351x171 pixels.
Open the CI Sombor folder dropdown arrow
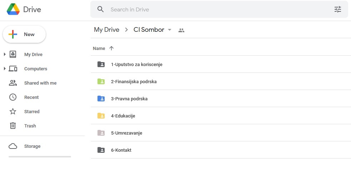170,30
